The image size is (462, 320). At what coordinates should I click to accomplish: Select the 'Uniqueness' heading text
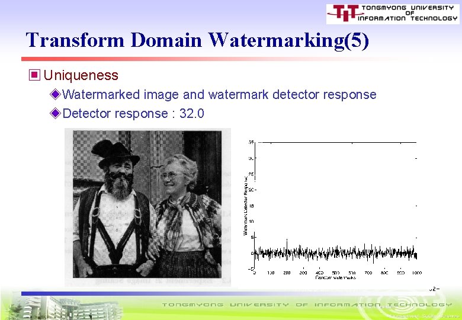tap(81, 75)
